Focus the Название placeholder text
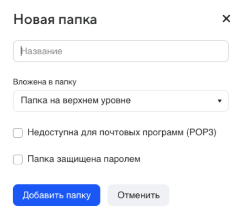This screenshot has height=213, width=239. (x=42, y=51)
